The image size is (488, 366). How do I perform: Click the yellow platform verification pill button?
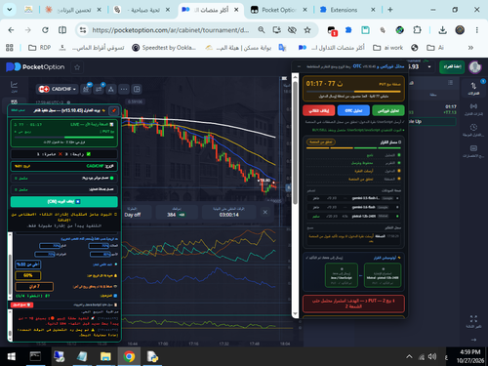pyautogui.click(x=321, y=142)
